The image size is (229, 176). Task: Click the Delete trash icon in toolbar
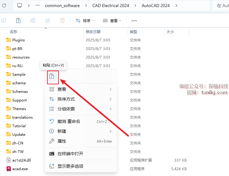[62, 21]
